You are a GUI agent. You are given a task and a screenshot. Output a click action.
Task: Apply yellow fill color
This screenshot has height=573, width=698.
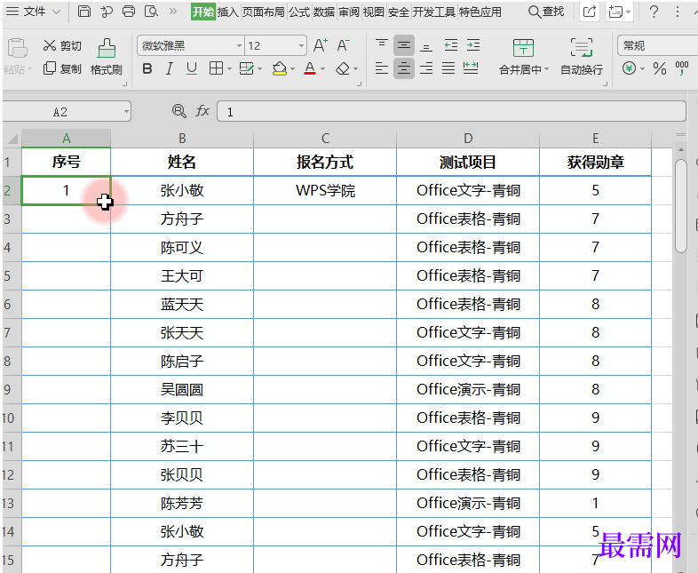279,68
